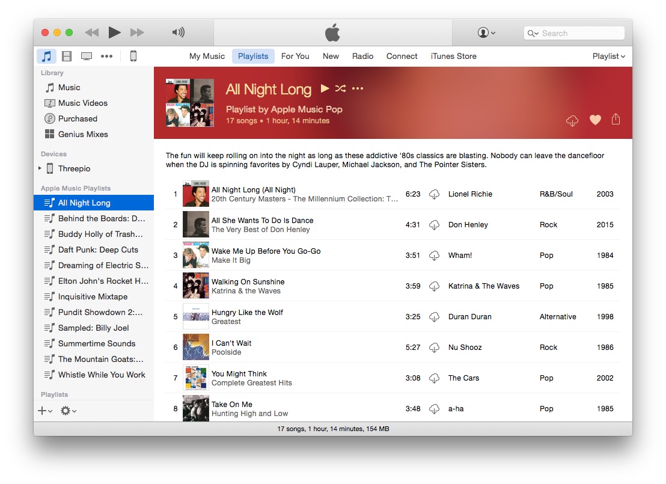
Task: Download I Can't Wait track
Action: pos(434,348)
